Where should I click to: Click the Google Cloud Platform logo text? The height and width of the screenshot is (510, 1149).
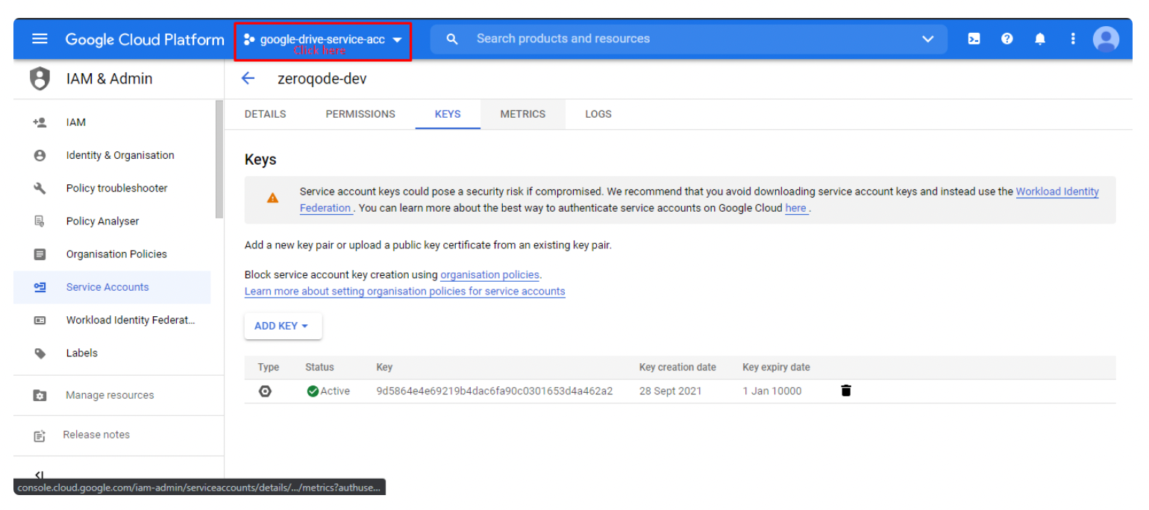point(144,40)
